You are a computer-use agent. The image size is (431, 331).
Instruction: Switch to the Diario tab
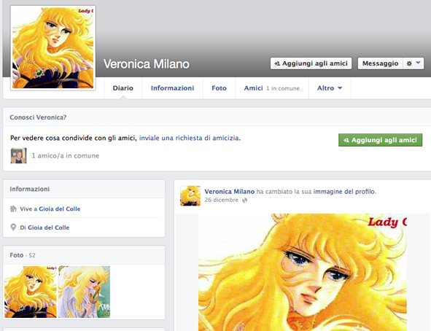(123, 88)
